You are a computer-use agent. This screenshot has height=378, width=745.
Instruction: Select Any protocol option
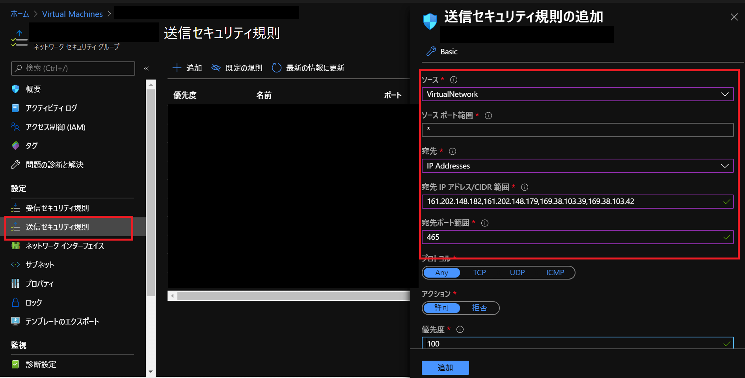[x=441, y=272]
